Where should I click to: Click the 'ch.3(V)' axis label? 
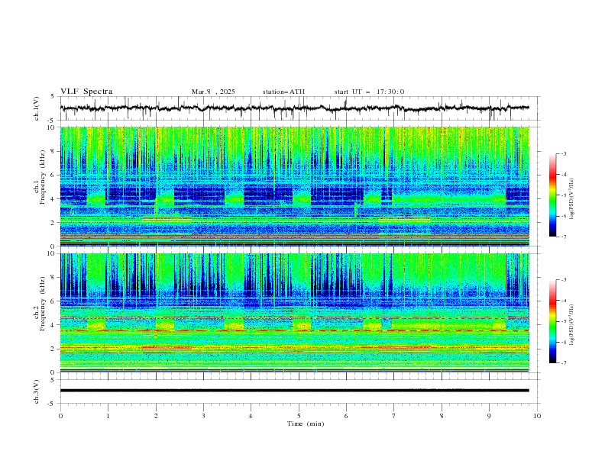[x=37, y=391]
